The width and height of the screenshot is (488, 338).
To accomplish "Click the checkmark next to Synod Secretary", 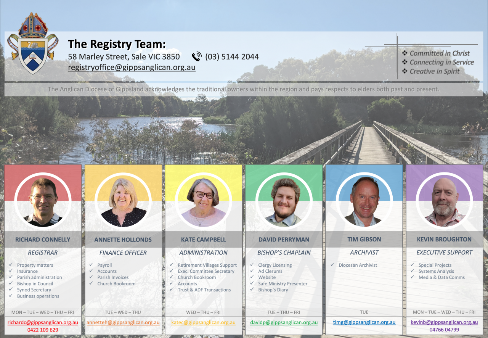I will coord(10,290).
